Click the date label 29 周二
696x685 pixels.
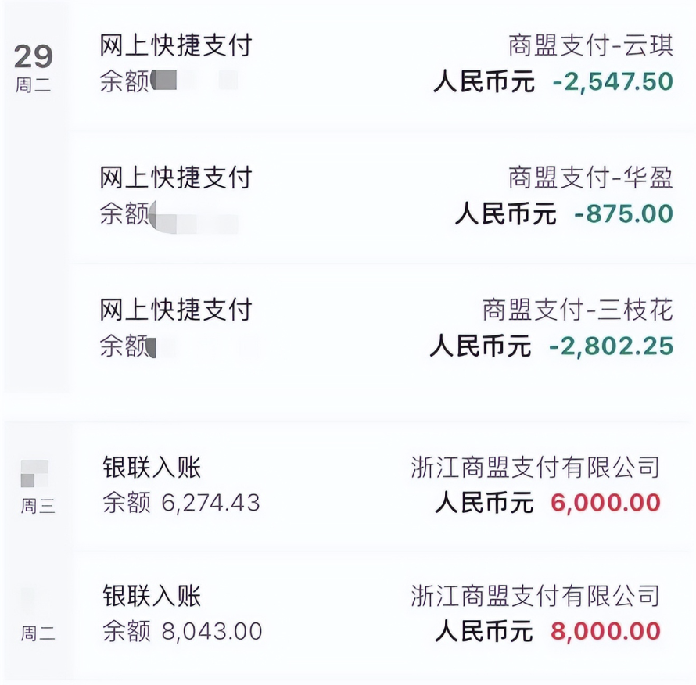34,67
